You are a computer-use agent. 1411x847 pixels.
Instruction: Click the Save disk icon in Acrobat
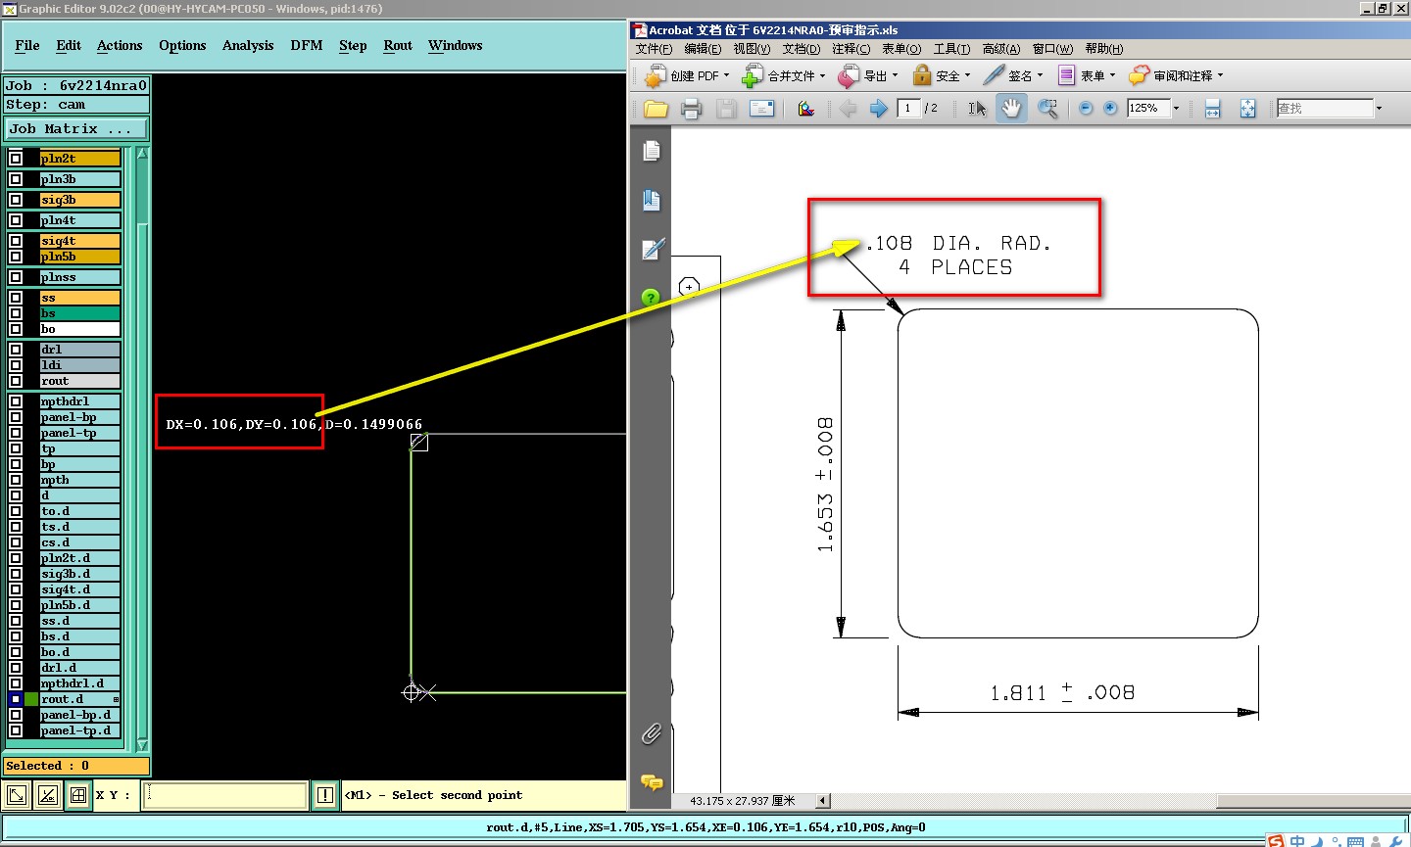(x=726, y=109)
